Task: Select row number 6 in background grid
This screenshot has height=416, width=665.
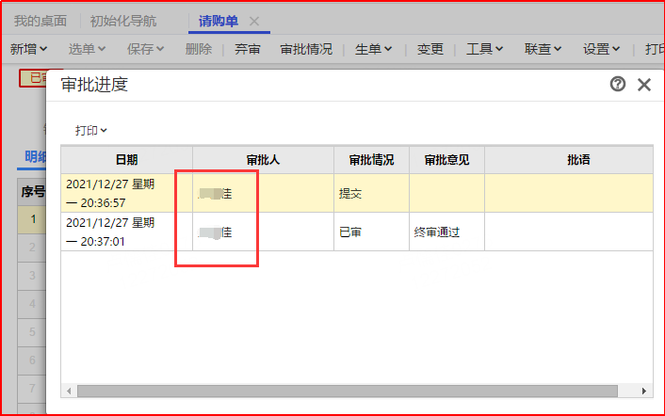Action: coord(32,360)
